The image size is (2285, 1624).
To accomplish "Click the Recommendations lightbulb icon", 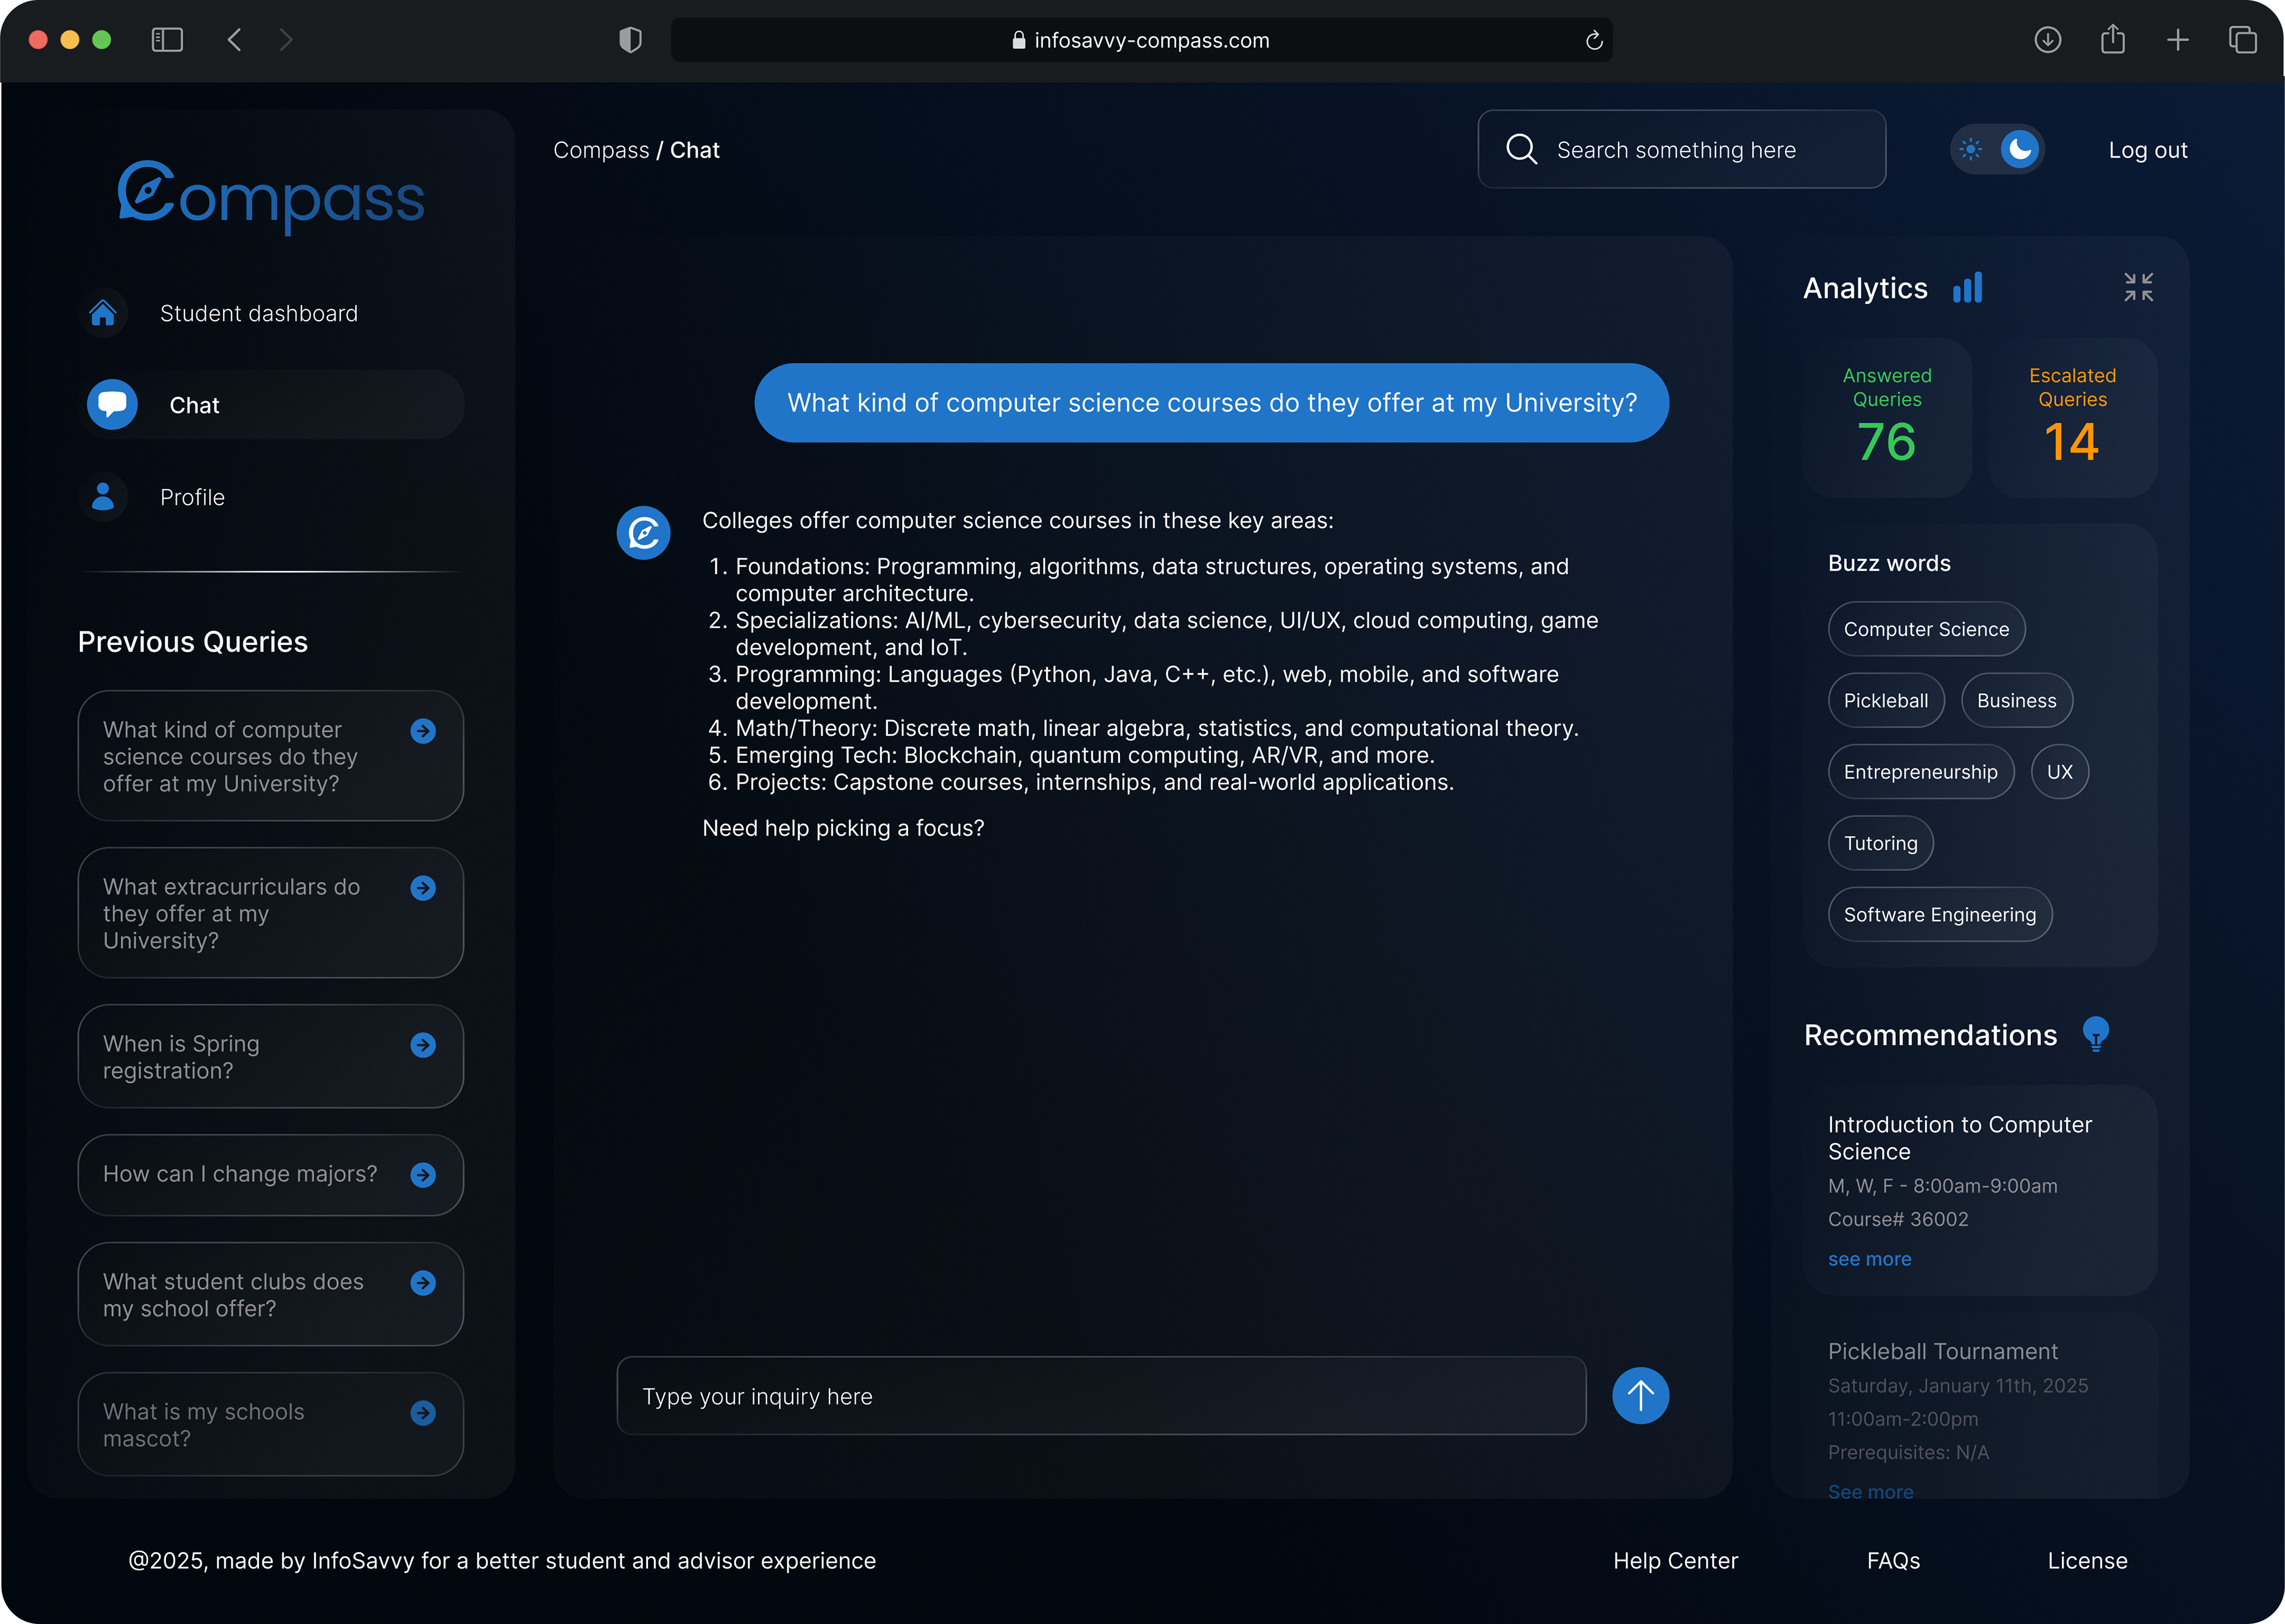I will coord(2095,1034).
